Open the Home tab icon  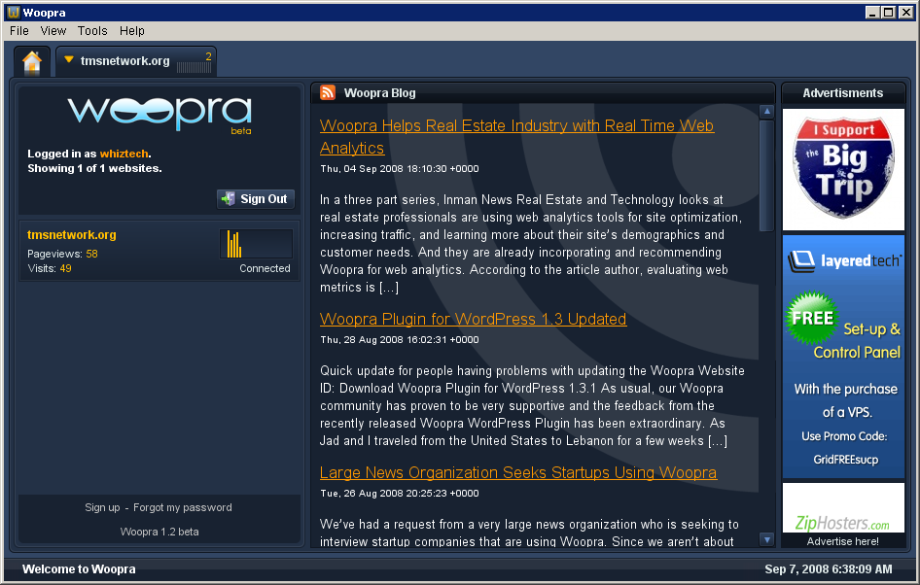(x=32, y=61)
